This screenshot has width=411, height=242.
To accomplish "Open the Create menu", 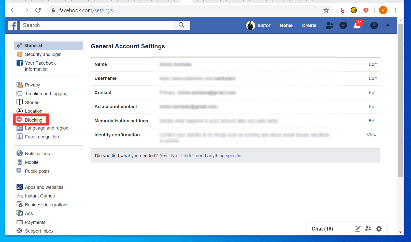I will click(309, 25).
